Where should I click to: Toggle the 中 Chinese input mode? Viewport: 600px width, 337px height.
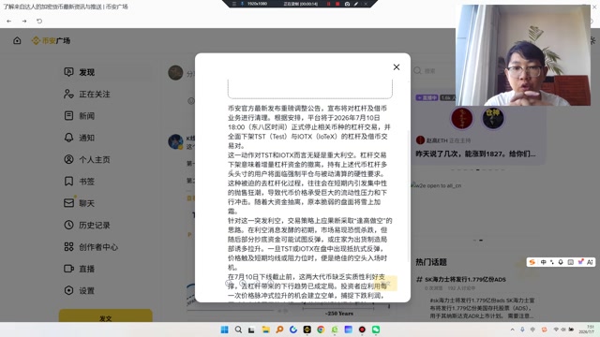click(x=544, y=262)
